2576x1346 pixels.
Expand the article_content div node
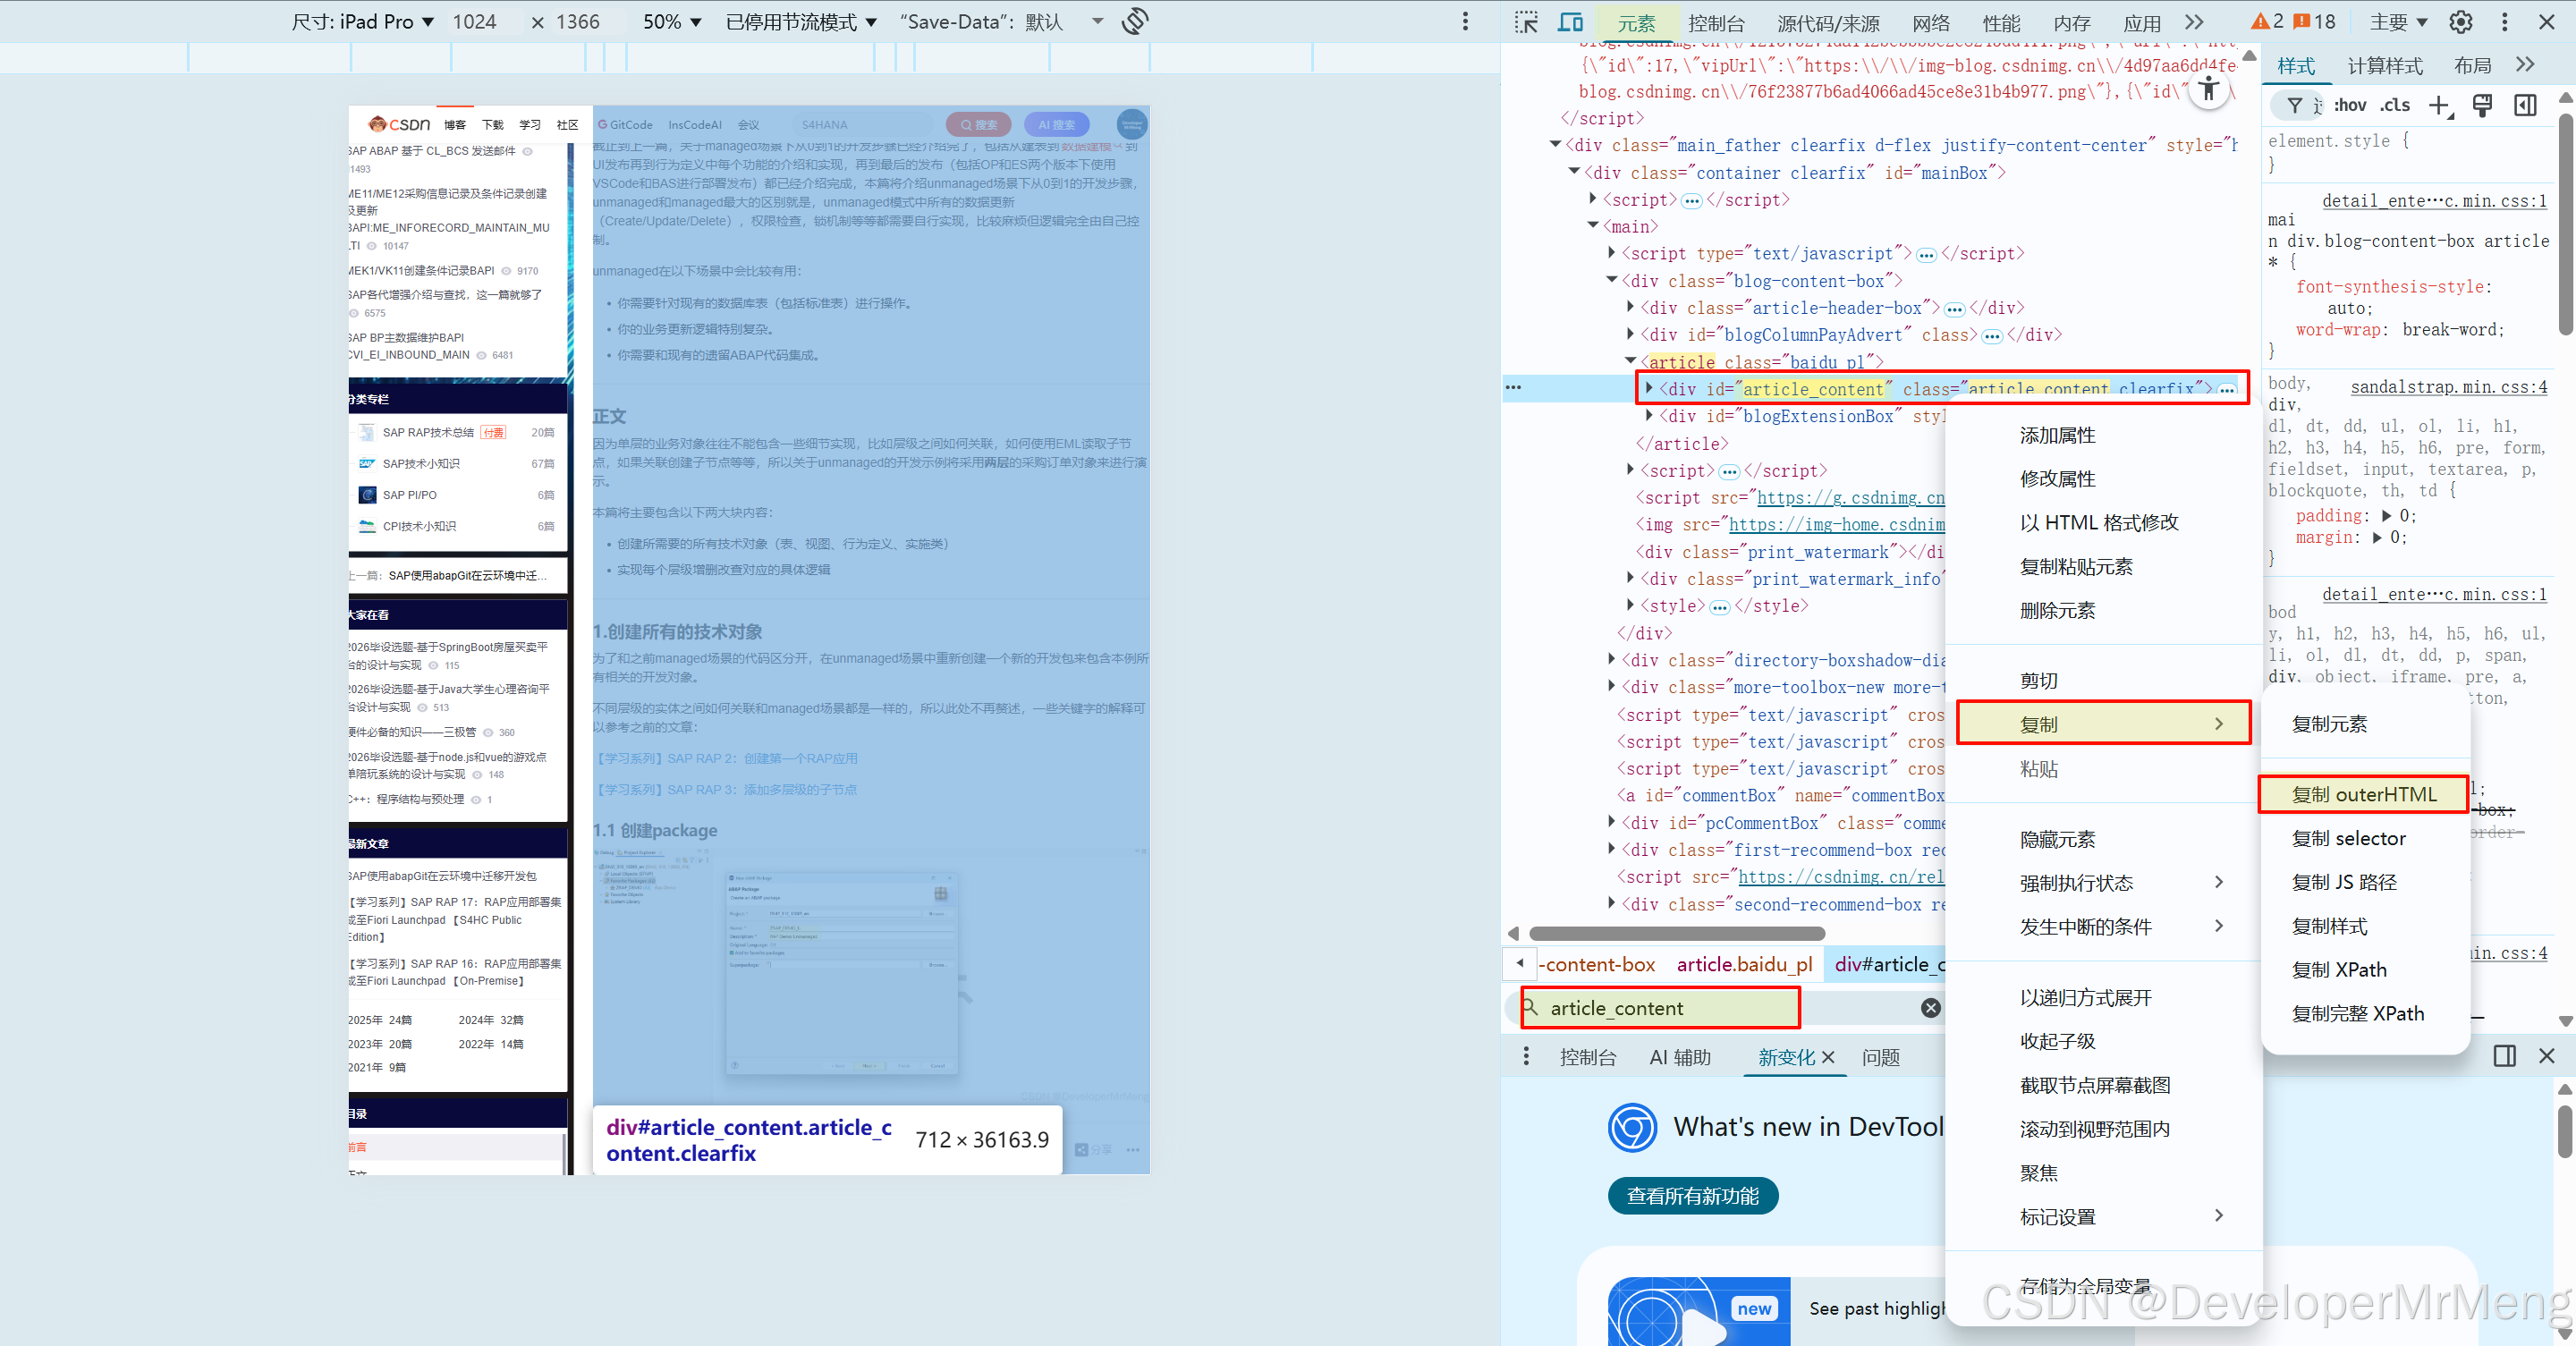(1649, 388)
